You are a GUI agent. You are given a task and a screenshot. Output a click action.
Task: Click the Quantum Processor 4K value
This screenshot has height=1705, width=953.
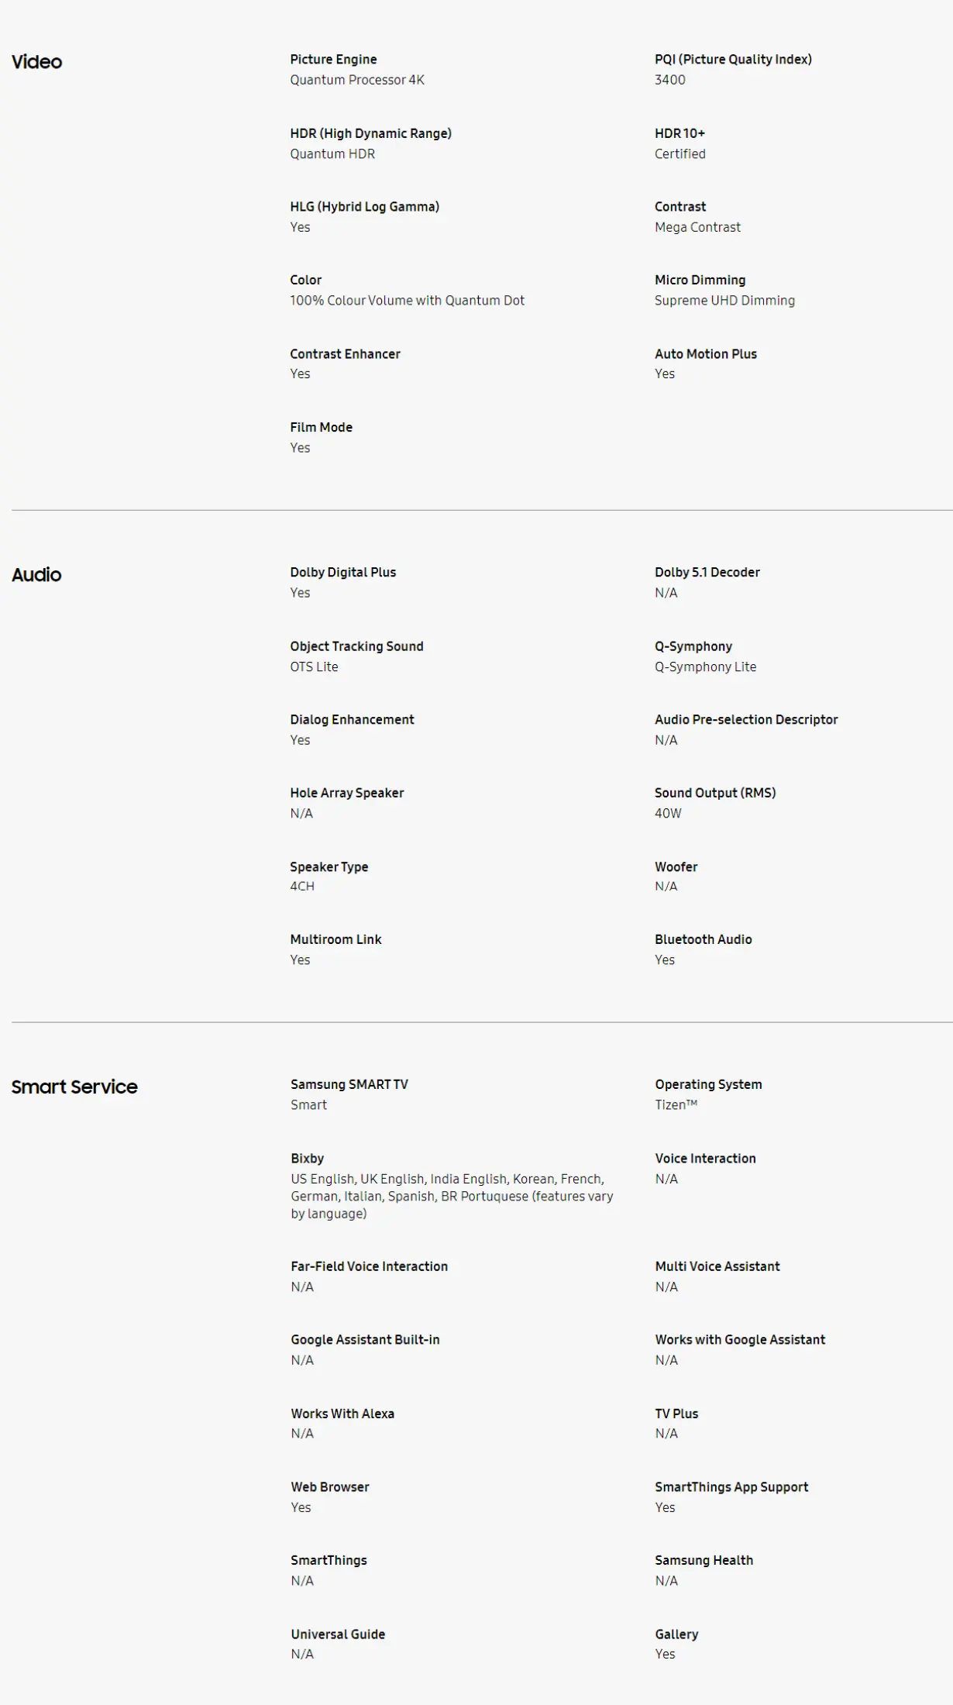tap(357, 80)
